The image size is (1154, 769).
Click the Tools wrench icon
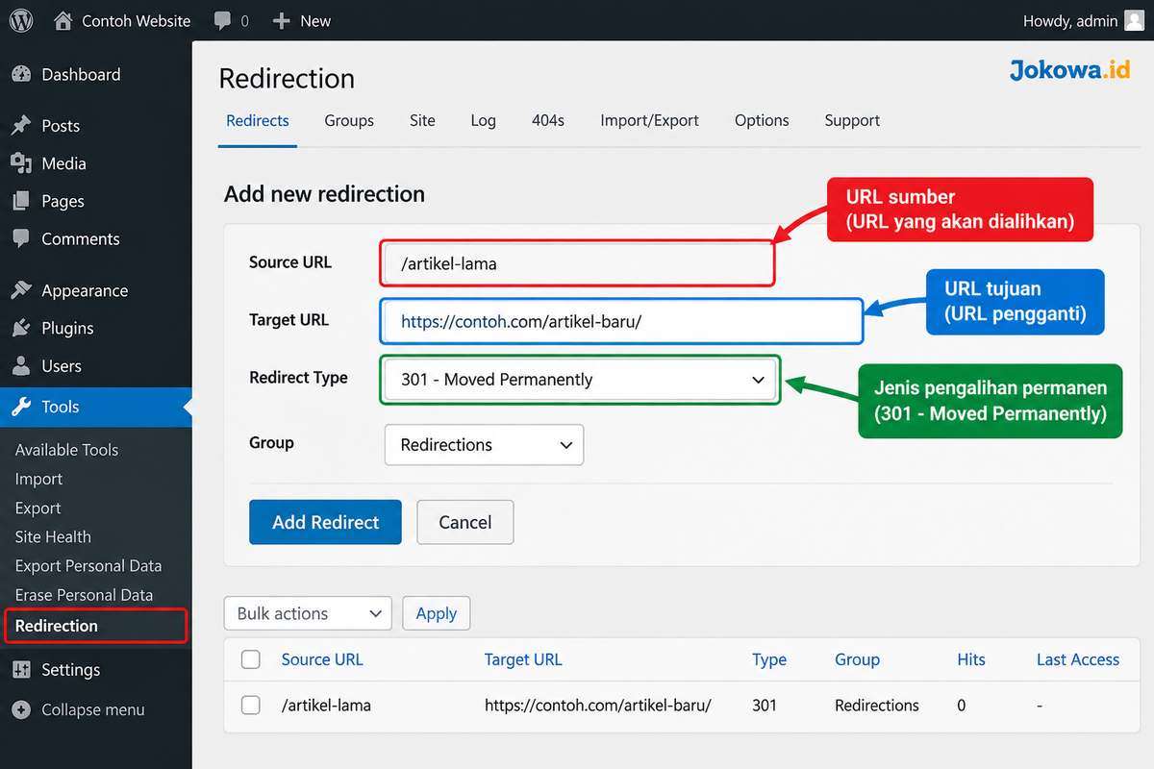tap(21, 407)
